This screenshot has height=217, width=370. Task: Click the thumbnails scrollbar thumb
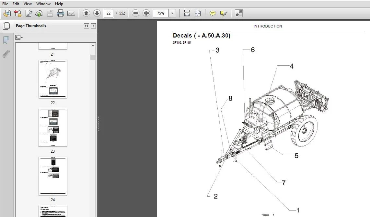coord(93,57)
